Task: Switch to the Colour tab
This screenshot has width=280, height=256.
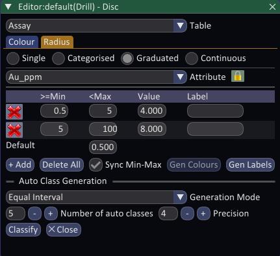Action: coord(21,42)
